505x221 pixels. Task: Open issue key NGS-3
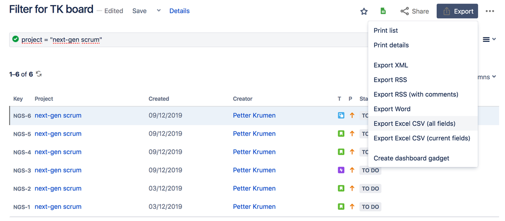click(22, 171)
